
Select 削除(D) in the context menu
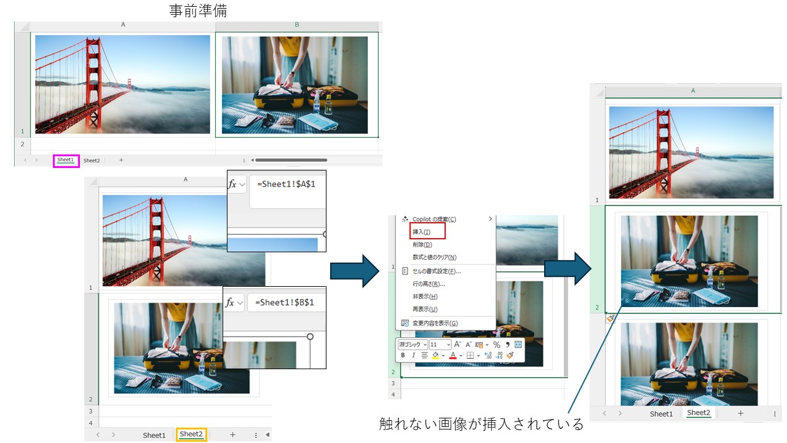[422, 244]
